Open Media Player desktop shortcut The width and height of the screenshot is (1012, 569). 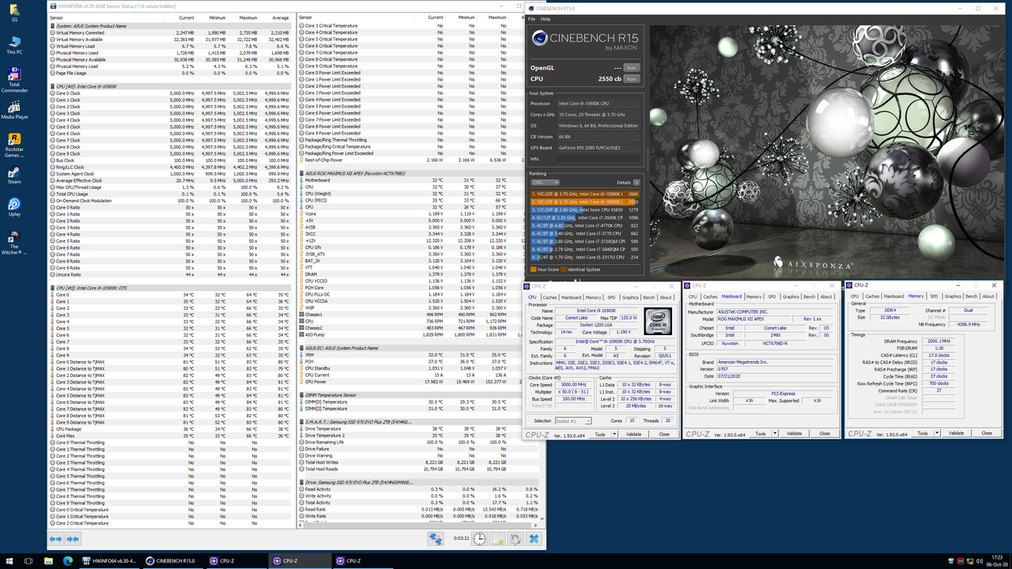[14, 111]
